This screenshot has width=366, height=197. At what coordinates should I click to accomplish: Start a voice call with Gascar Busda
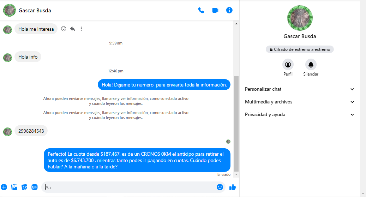tap(201, 10)
